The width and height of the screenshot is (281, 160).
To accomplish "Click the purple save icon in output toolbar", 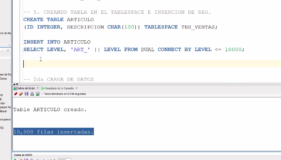I will pyautogui.click(x=27, y=94).
